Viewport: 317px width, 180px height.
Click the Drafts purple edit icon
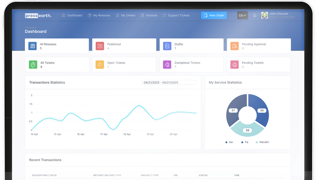[x=167, y=46]
